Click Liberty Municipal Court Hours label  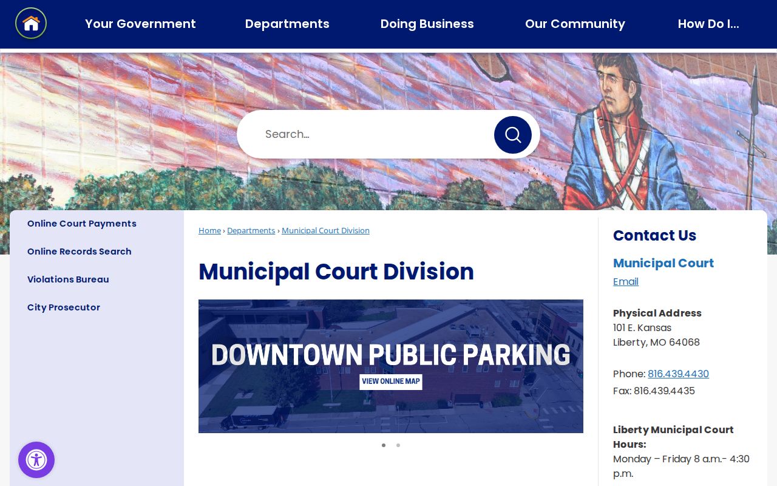click(x=673, y=437)
